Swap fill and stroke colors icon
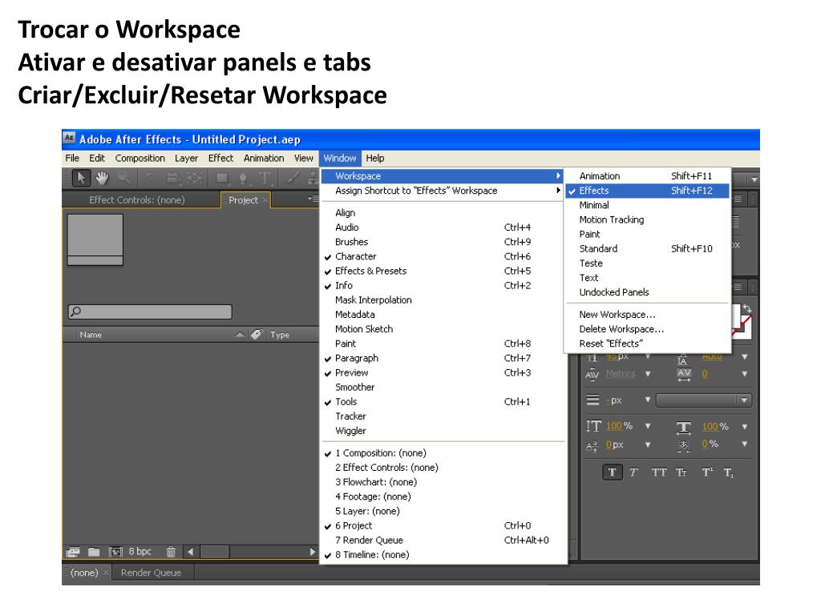This screenshot has width=821, height=615. pos(747,309)
